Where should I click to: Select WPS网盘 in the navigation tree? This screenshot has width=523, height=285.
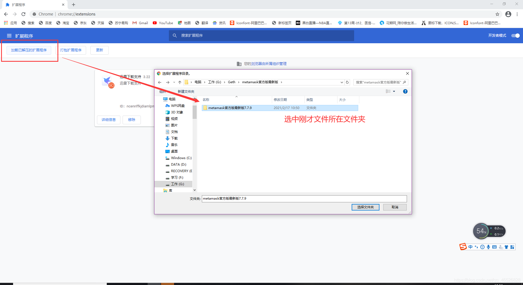click(175, 106)
